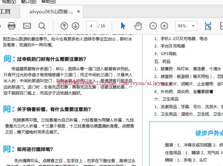Go to previous page with up arrow
This screenshot has height=166, width=223.
64,26
